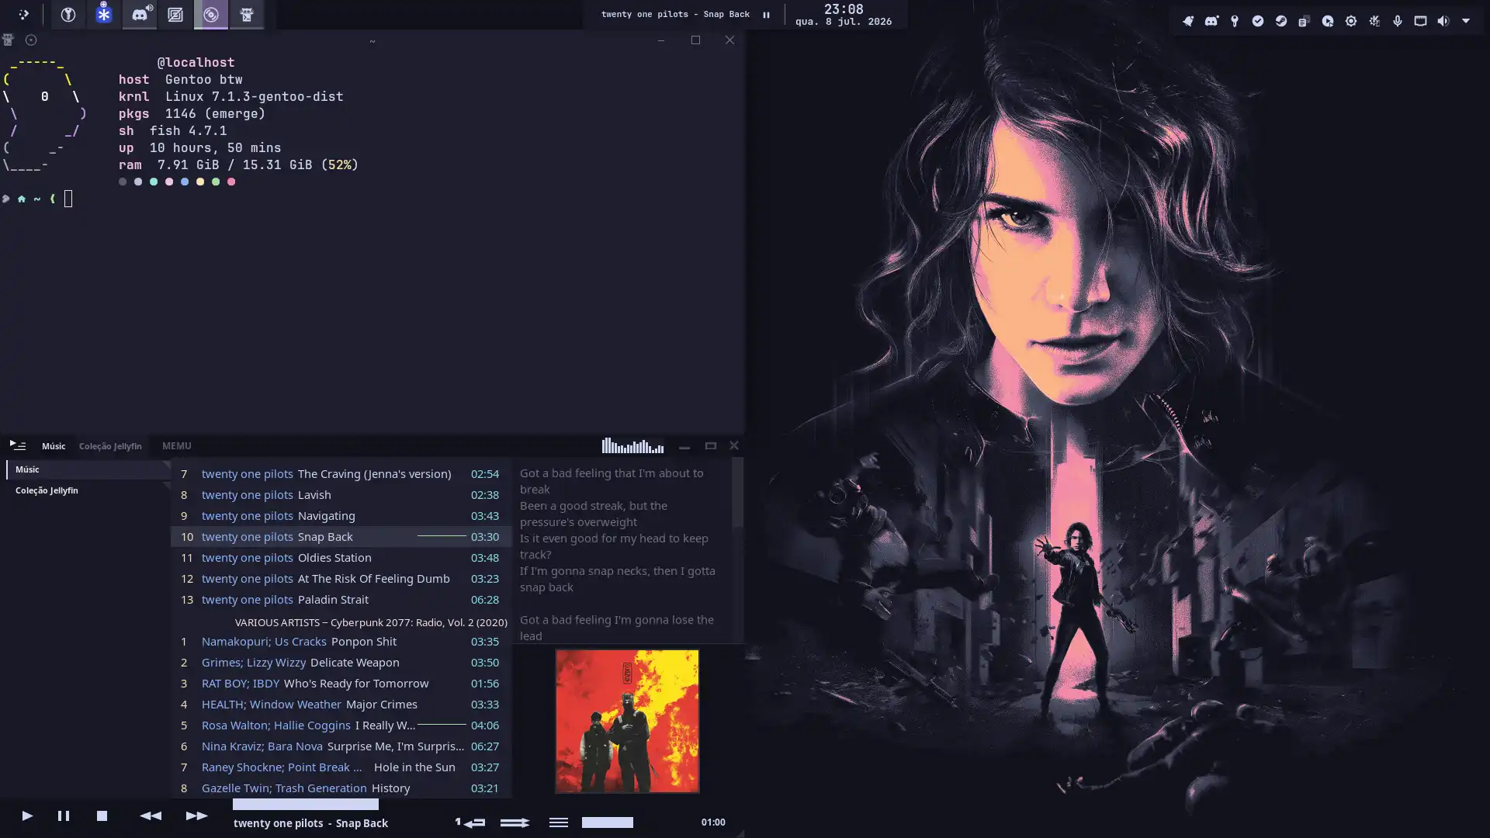This screenshot has height=838, width=1490.
Task: Switch to the terminal taskbar entry
Action: point(247,15)
